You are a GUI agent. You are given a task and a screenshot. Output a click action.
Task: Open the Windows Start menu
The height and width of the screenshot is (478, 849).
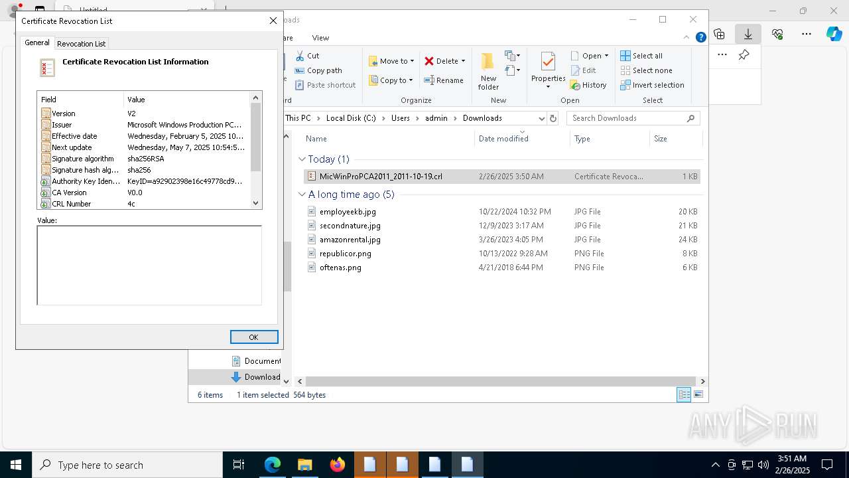coord(16,465)
